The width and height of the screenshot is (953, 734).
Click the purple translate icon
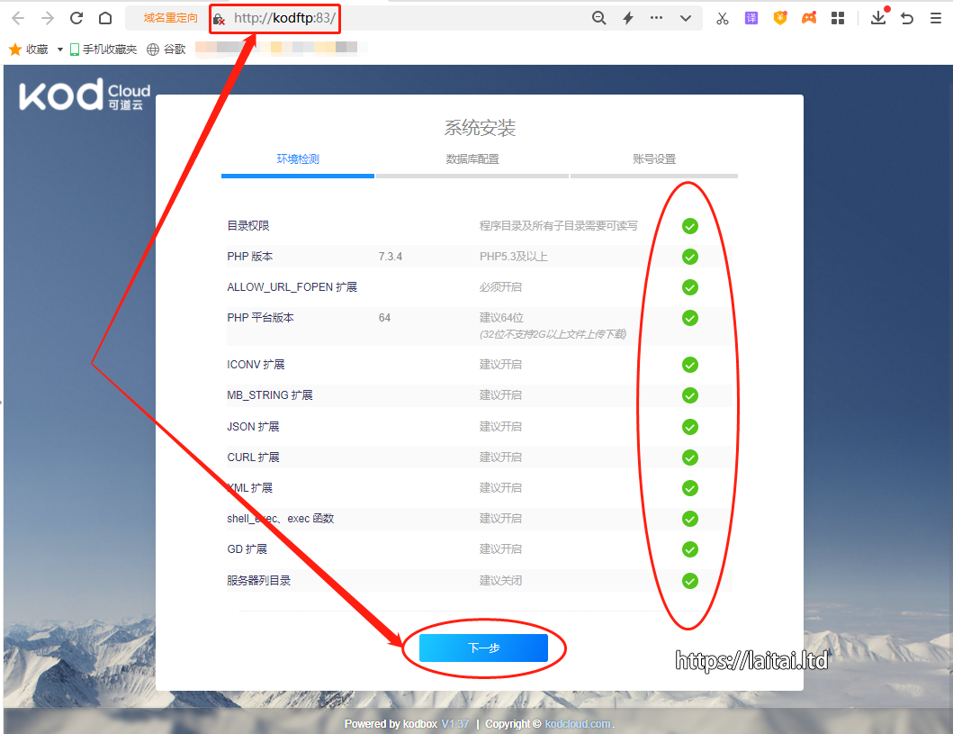point(751,18)
